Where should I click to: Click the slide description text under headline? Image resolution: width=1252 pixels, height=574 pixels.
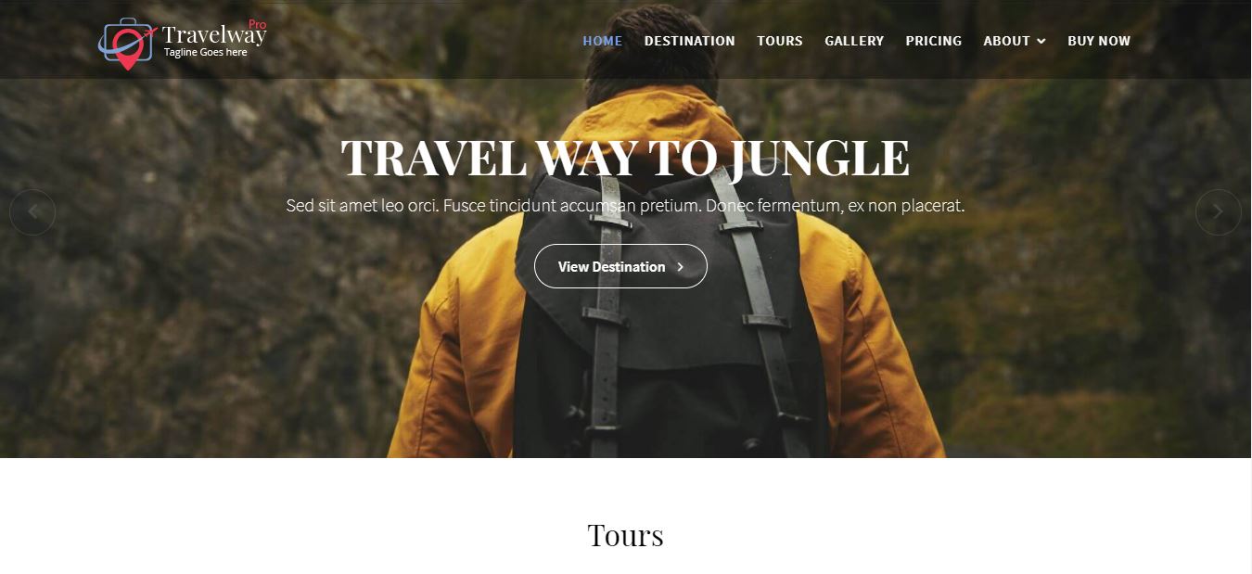click(x=626, y=206)
